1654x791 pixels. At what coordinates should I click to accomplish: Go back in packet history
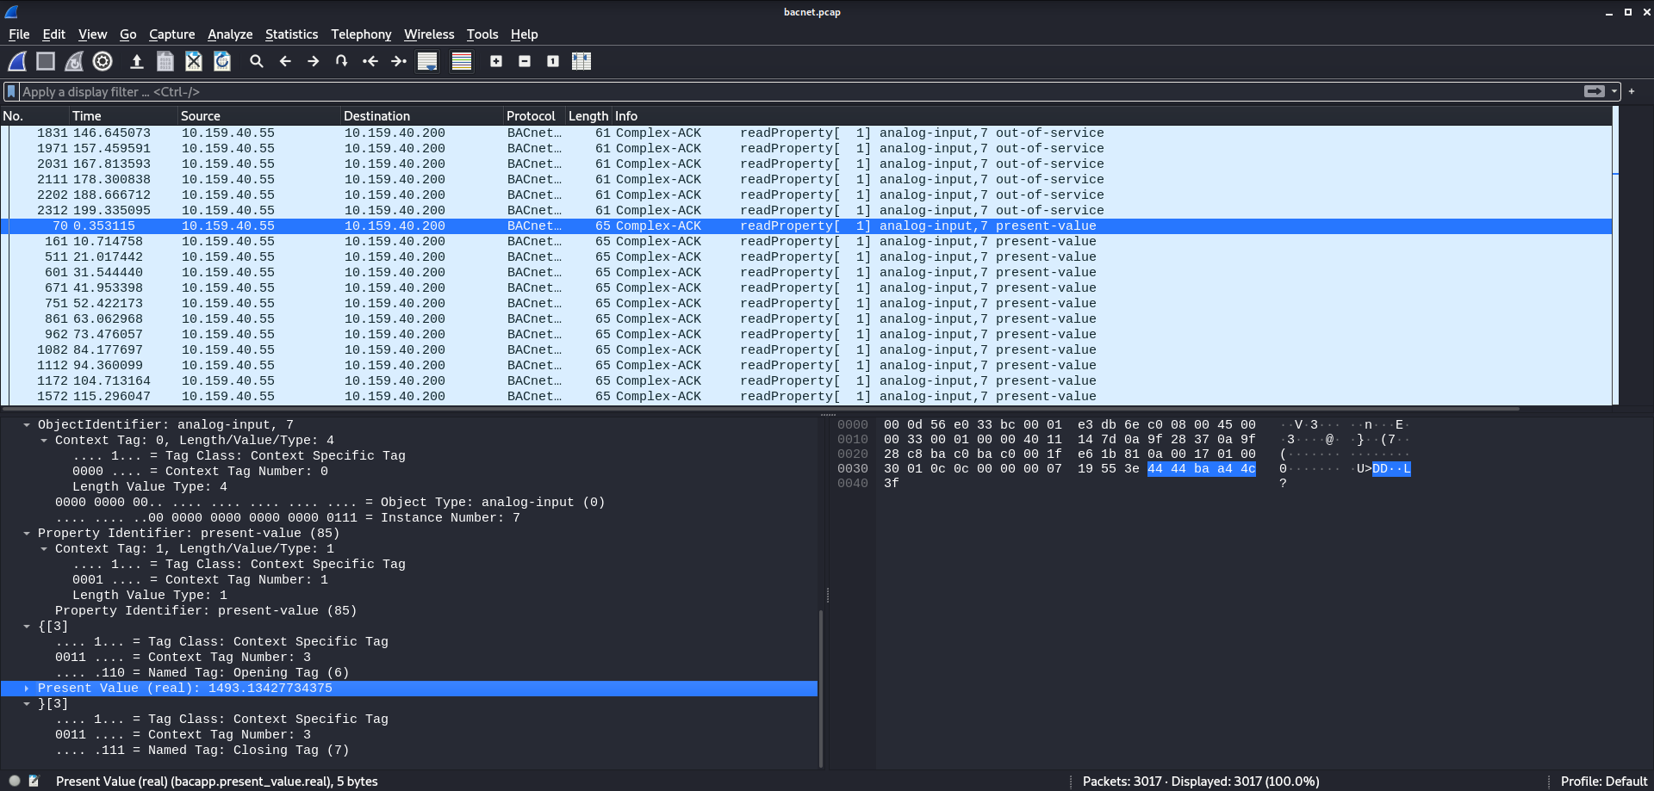285,61
